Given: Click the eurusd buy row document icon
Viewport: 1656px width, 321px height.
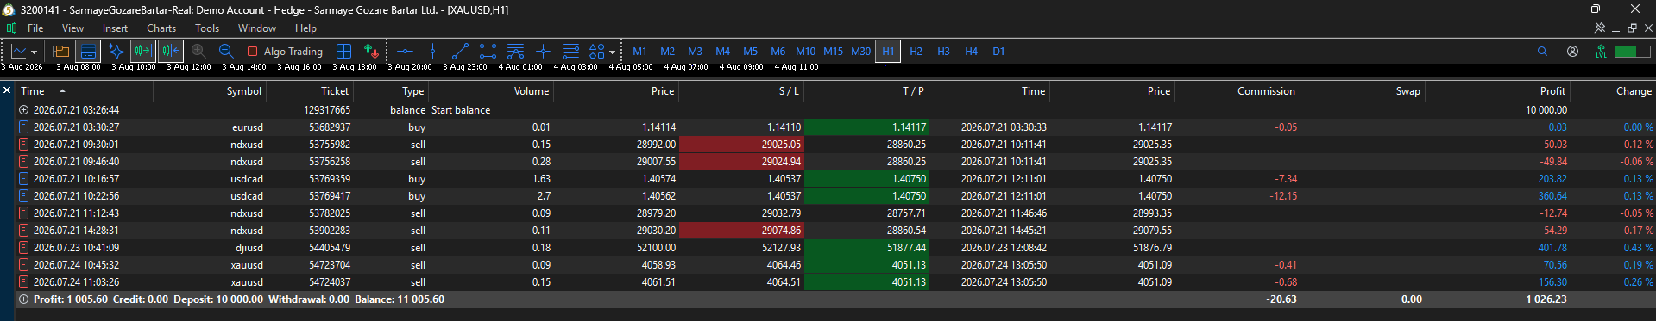Looking at the screenshot, I should pyautogui.click(x=24, y=127).
